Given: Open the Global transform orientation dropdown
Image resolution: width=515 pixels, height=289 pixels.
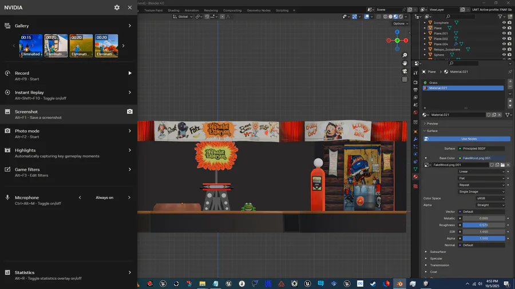Looking at the screenshot, I should pyautogui.click(x=183, y=17).
